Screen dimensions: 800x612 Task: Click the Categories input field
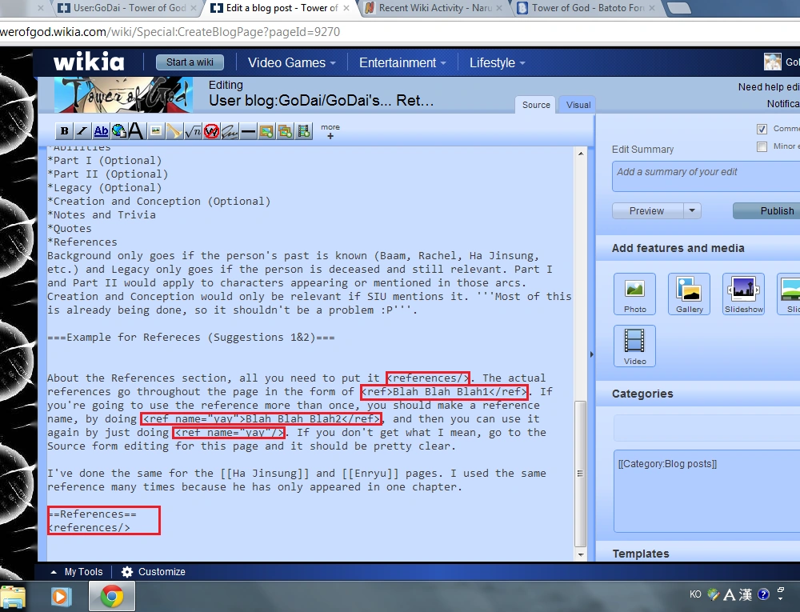point(706,427)
